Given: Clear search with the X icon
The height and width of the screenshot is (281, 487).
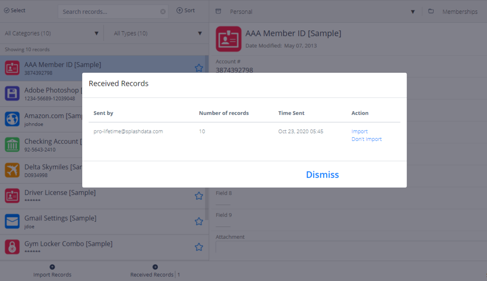Looking at the screenshot, I should (x=163, y=11).
